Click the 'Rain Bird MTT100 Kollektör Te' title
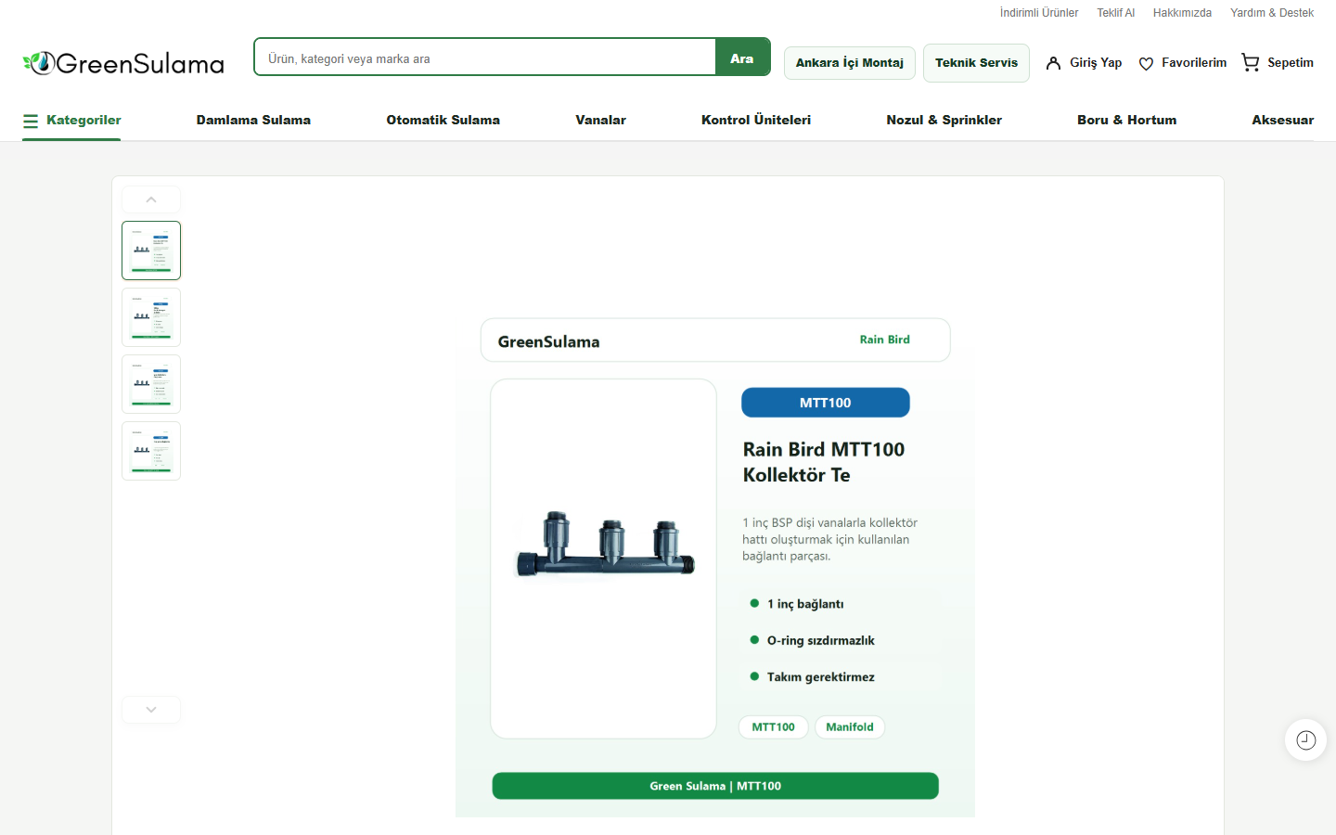Image resolution: width=1336 pixels, height=835 pixels. pyautogui.click(x=824, y=462)
